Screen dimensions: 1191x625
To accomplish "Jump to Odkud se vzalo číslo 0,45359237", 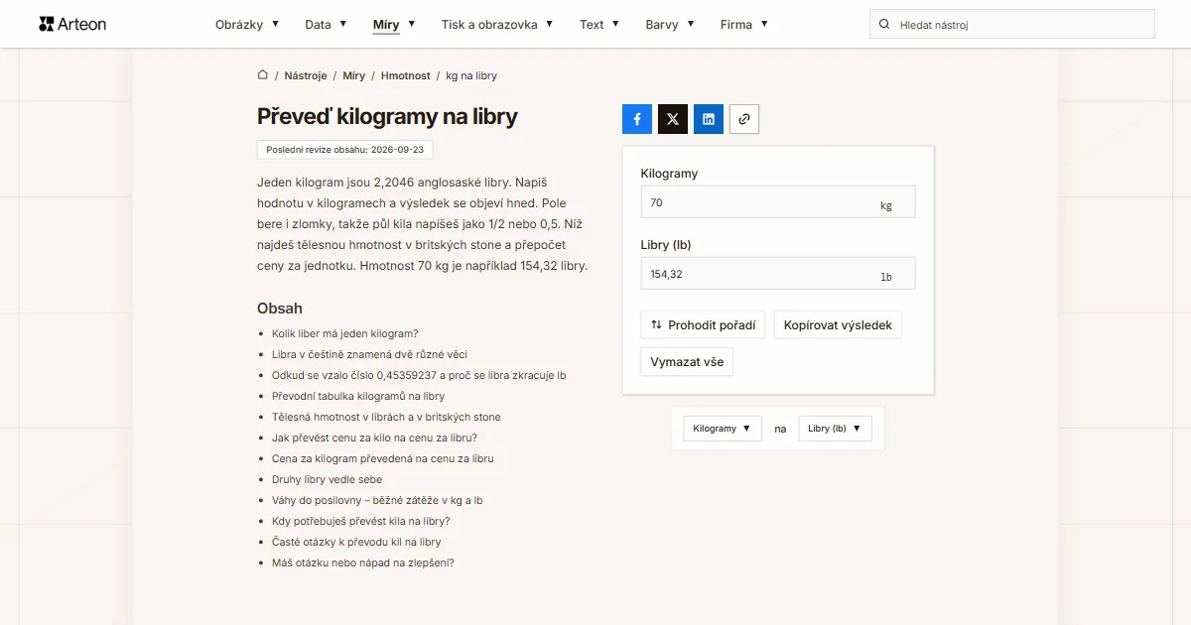I will point(419,375).
